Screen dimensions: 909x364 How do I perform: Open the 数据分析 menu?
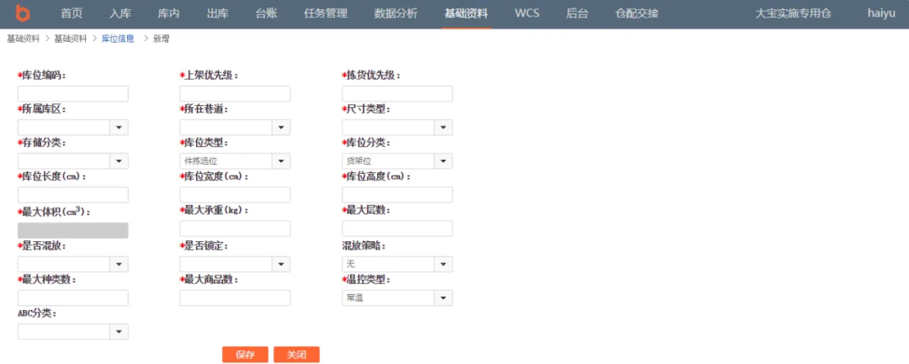pyautogui.click(x=396, y=13)
